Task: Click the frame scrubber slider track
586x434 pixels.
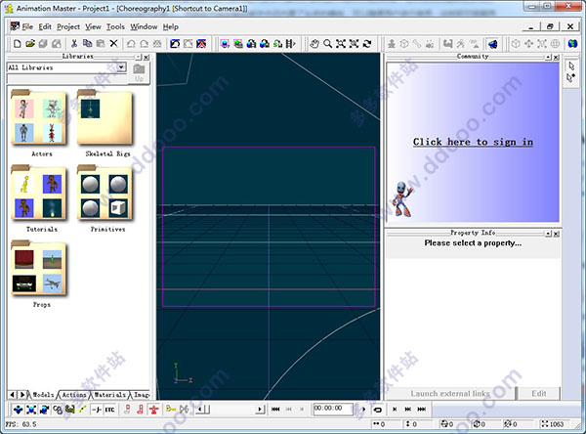Action: click(232, 410)
